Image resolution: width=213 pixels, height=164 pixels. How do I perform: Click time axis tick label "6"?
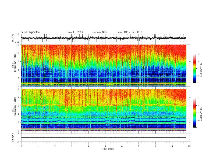(122, 146)
